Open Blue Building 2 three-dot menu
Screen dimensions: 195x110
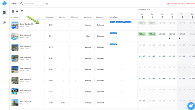click(x=42, y=47)
